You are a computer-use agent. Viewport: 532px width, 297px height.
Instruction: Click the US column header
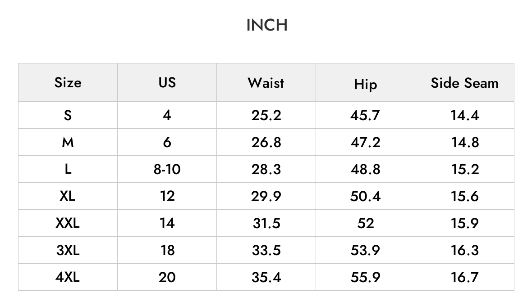coord(167,83)
